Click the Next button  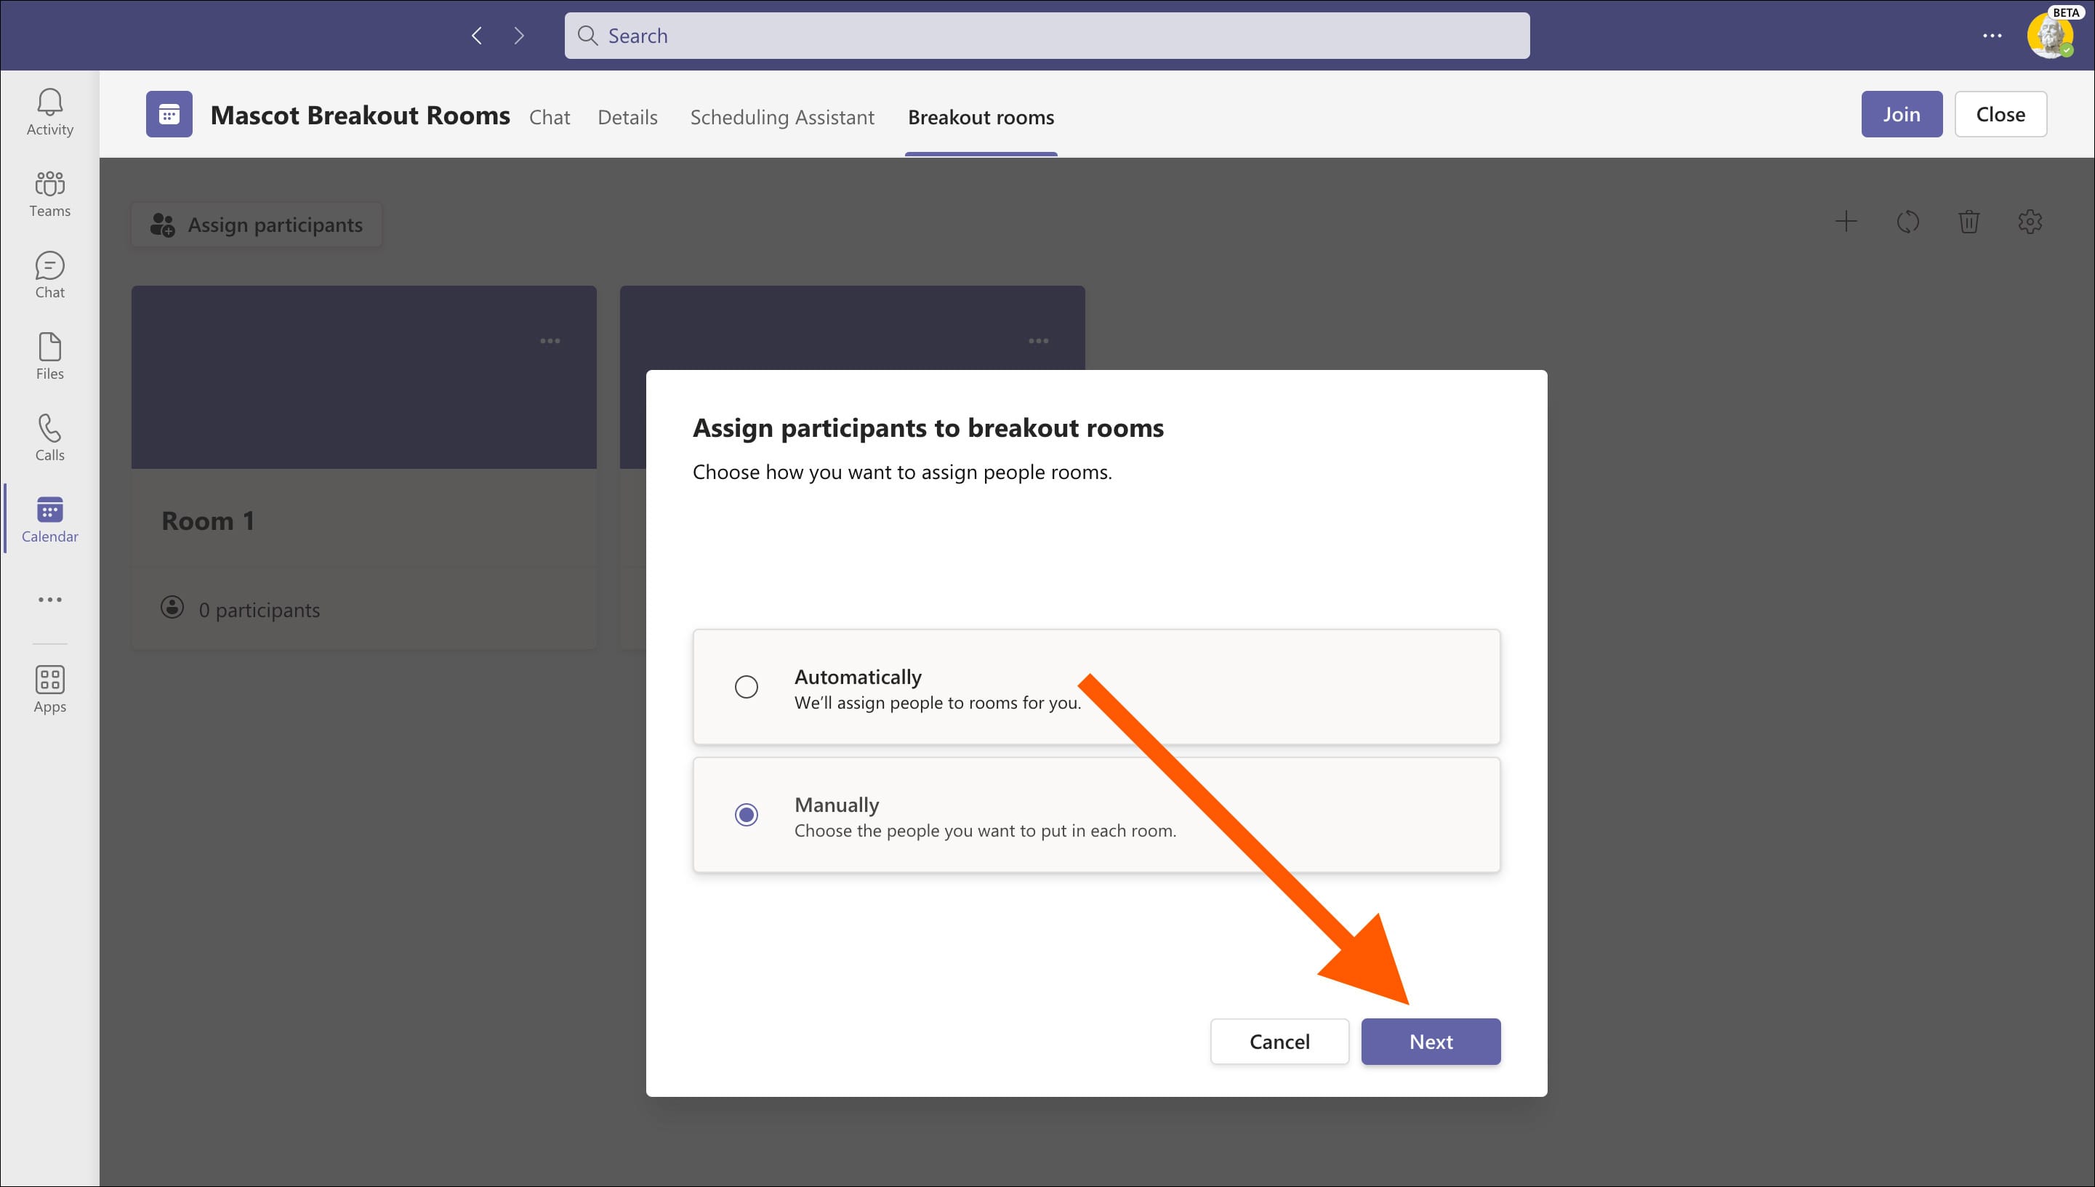click(1430, 1041)
